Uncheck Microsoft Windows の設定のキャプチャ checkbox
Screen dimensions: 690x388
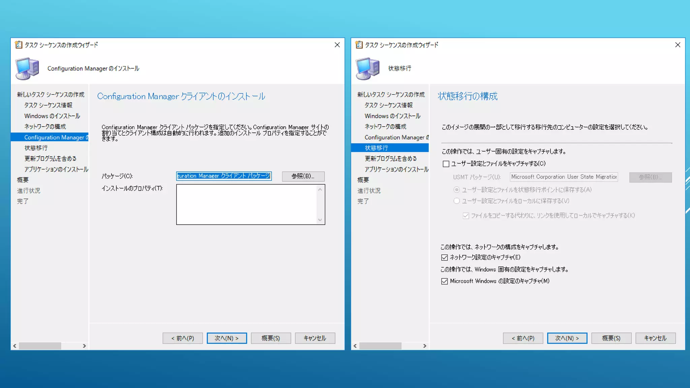(x=444, y=281)
